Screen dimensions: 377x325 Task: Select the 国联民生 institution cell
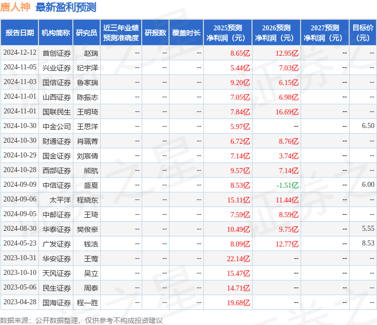point(57,112)
